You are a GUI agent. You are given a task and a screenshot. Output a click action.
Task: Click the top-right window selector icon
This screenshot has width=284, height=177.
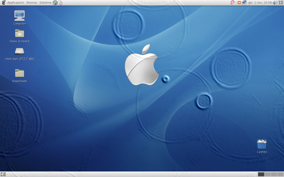281,3
